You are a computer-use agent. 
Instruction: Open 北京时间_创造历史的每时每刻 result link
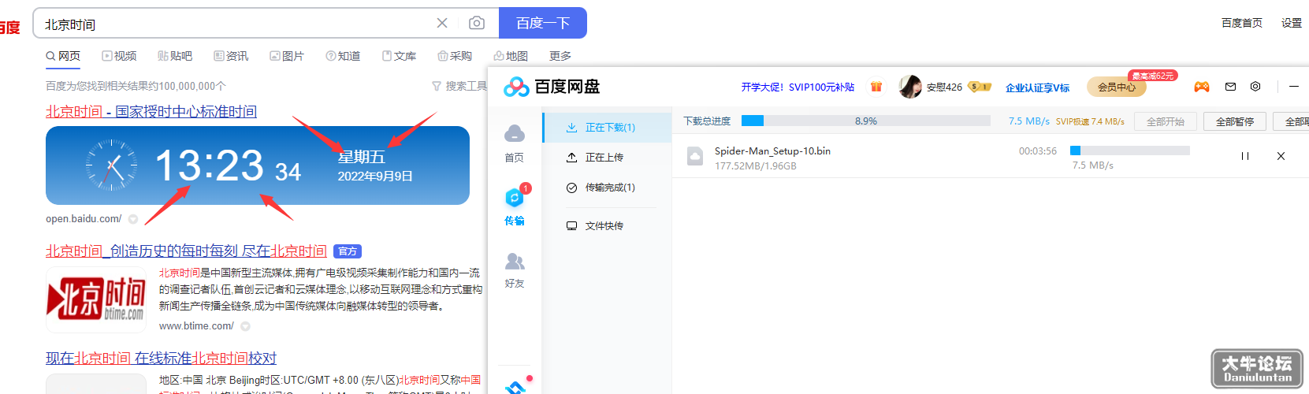(x=186, y=251)
